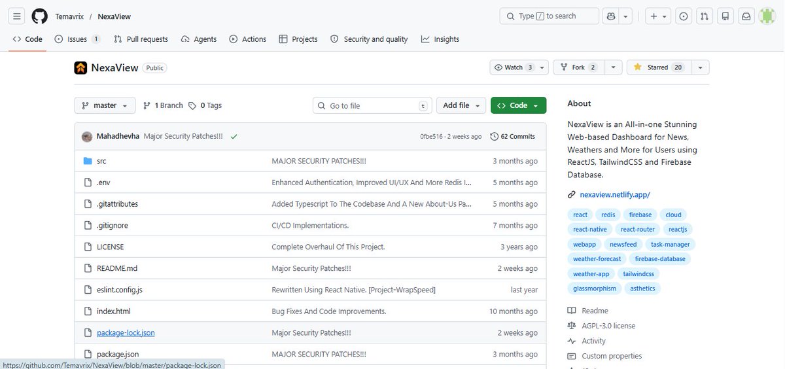Switch to the Actions tab
785x369 pixels.
(x=248, y=39)
